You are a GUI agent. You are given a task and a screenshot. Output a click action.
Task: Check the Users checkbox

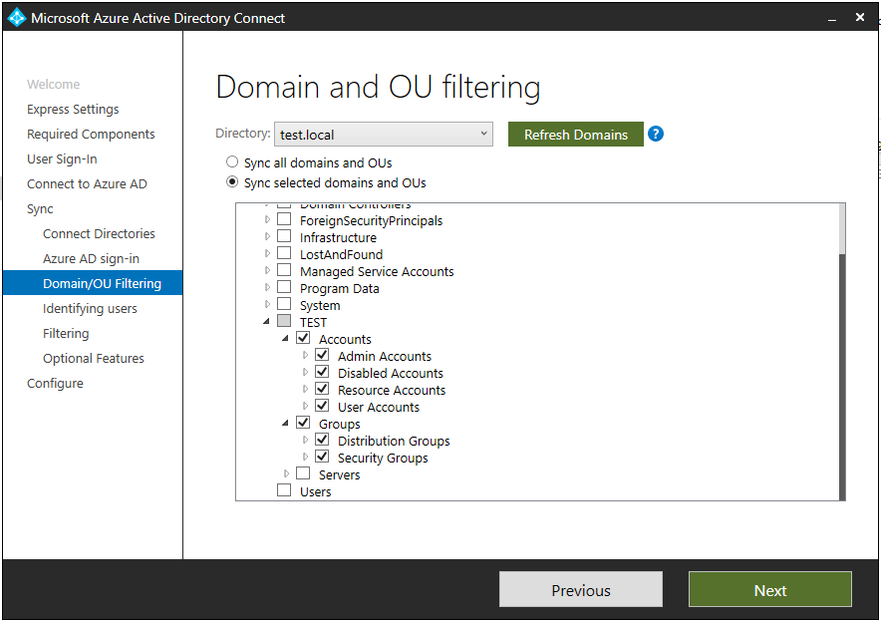tap(284, 490)
